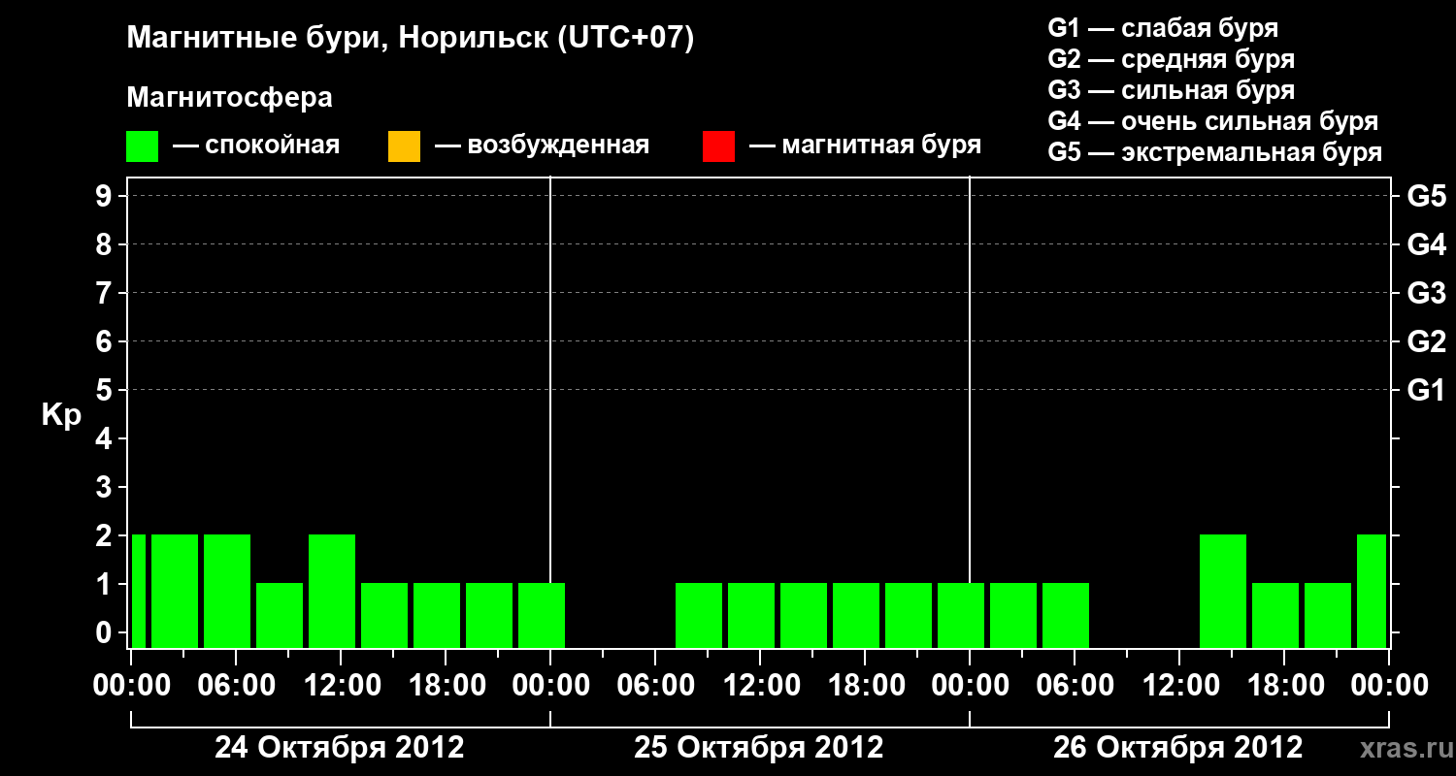Click the '25 Октября 2012' date label
This screenshot has height=776, width=1456.
coord(759,748)
